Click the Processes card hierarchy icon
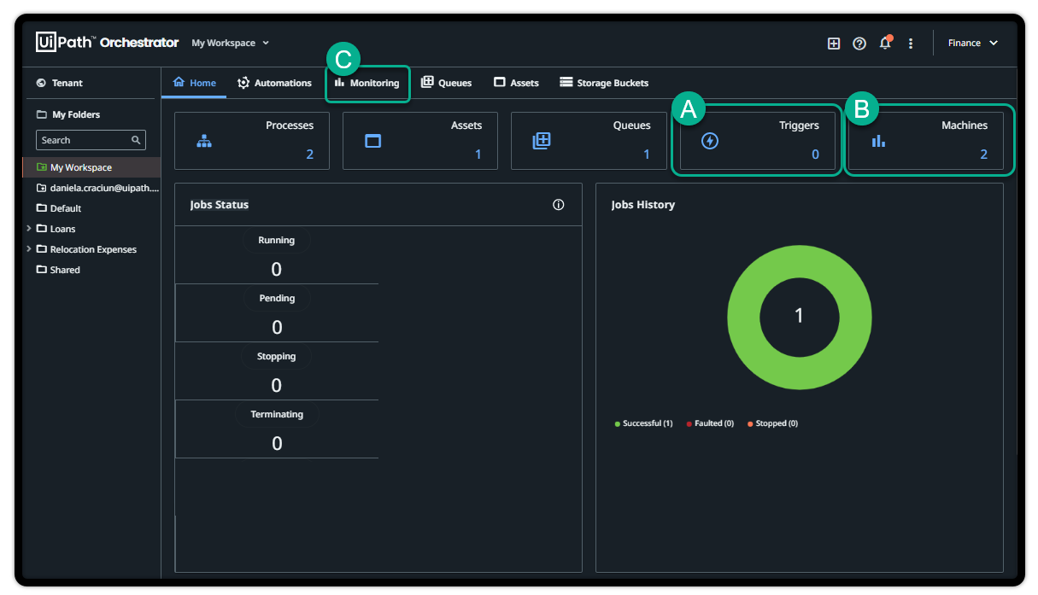1038x595 pixels. pyautogui.click(x=204, y=141)
